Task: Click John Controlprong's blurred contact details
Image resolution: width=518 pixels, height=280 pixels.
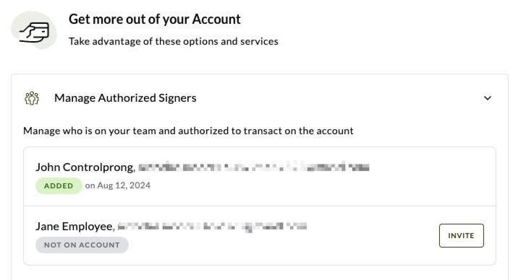Action: (254, 167)
